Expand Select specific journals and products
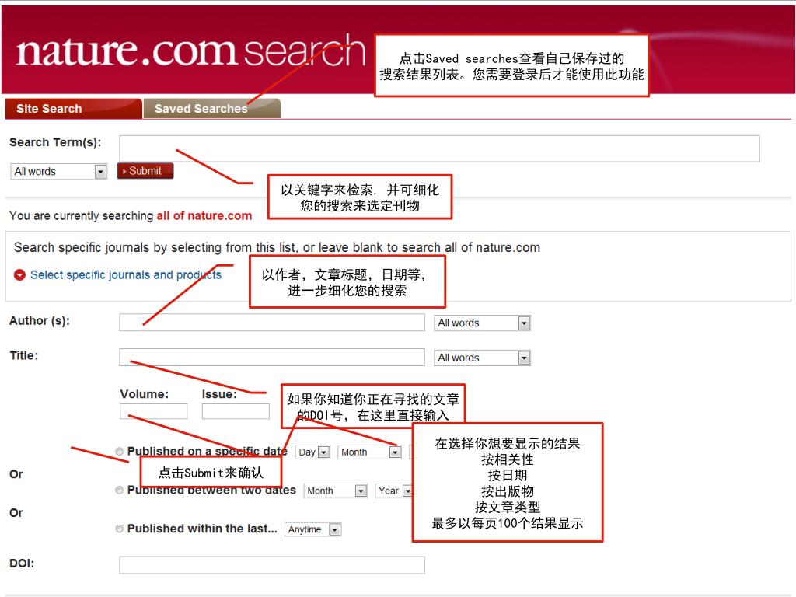 (x=125, y=274)
